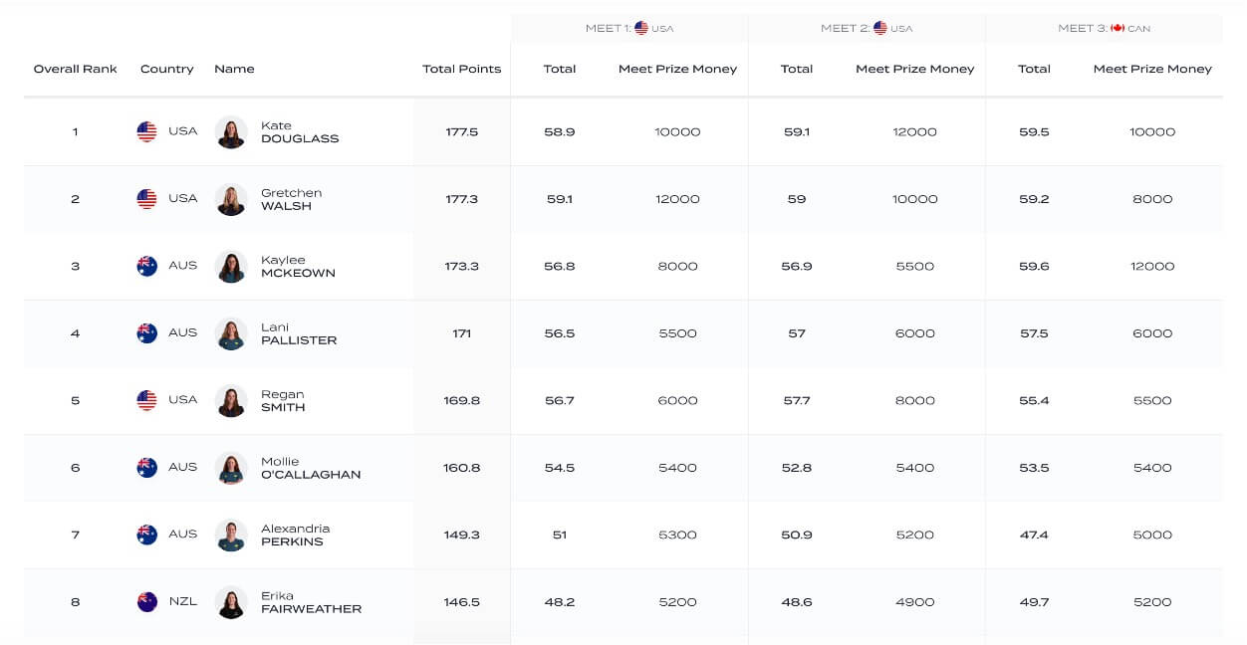Open Gretchen Walsh's profile photo

pyautogui.click(x=231, y=199)
